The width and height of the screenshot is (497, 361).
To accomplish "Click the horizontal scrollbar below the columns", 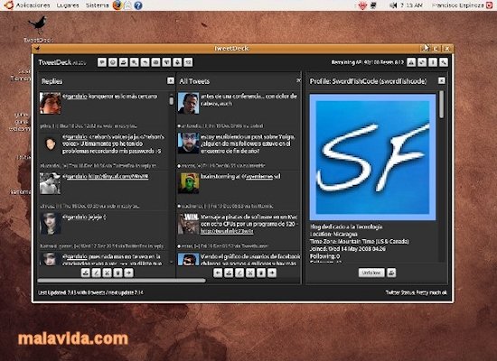I will (121, 281).
